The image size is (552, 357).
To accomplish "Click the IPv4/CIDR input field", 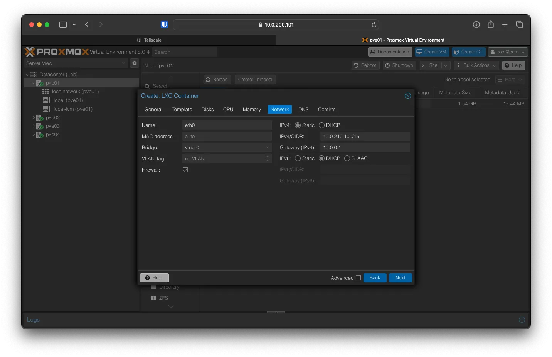I will click(x=365, y=137).
